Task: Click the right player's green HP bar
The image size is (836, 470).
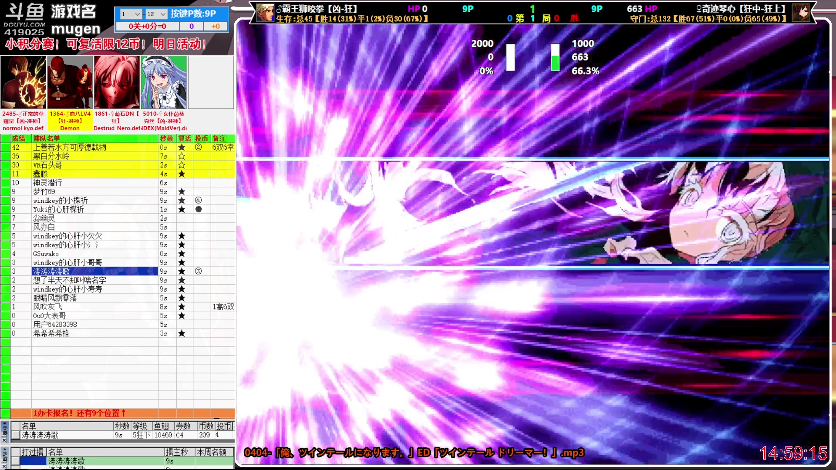Action: point(555,57)
